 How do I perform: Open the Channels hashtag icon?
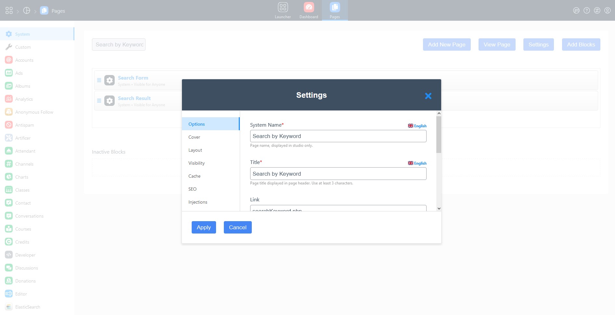(9, 164)
